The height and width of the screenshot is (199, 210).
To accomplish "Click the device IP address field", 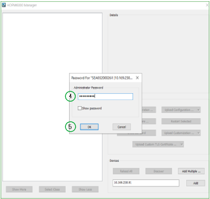I will pyautogui.click(x=146, y=183).
